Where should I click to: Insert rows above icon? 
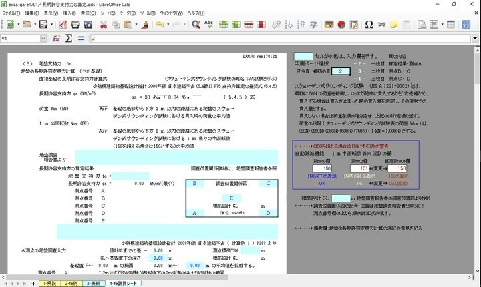[224, 25]
